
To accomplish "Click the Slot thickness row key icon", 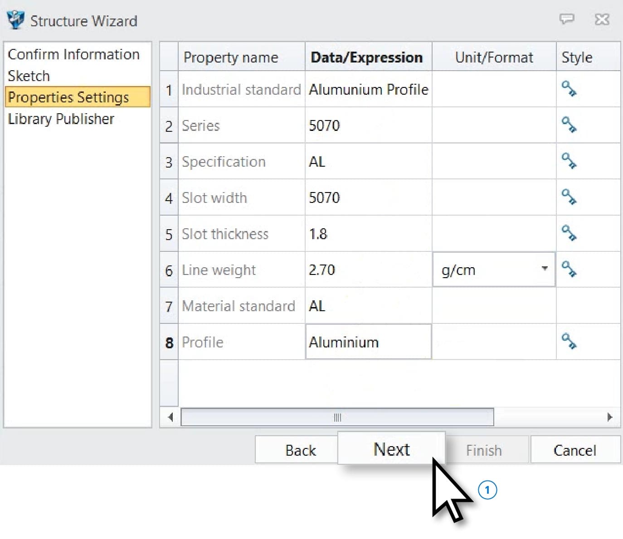I will pos(569,233).
